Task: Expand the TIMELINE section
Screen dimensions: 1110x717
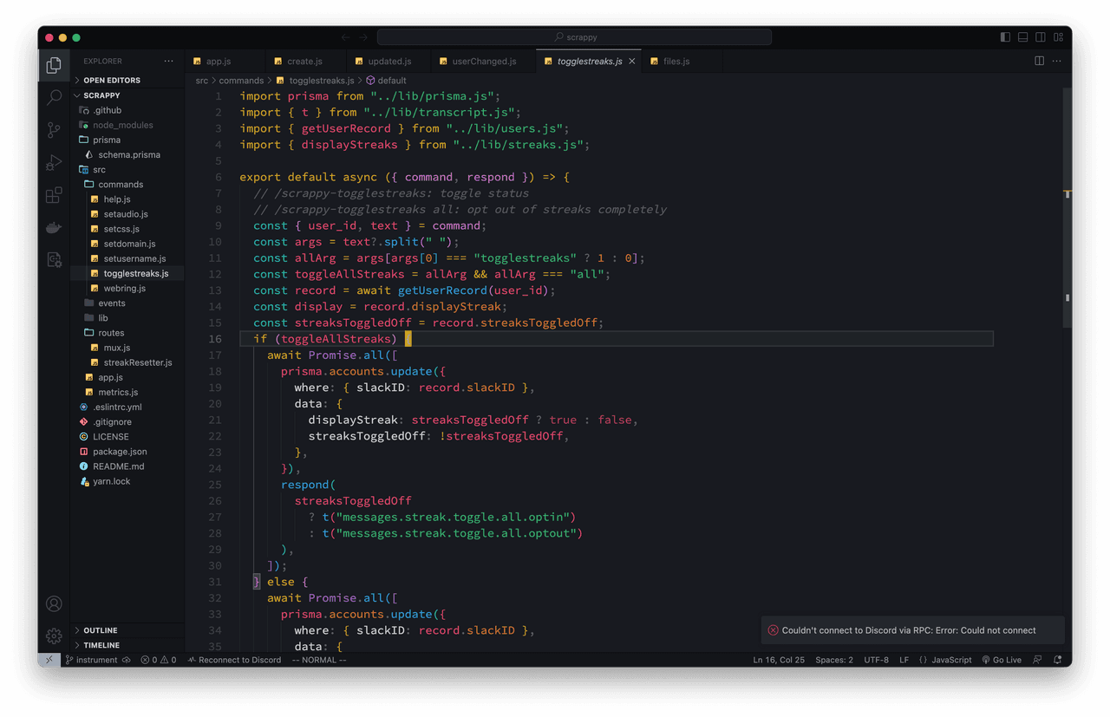Action: pyautogui.click(x=101, y=645)
